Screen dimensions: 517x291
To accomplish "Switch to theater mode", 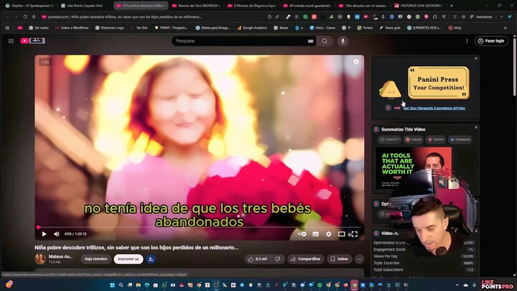I will click(x=342, y=234).
